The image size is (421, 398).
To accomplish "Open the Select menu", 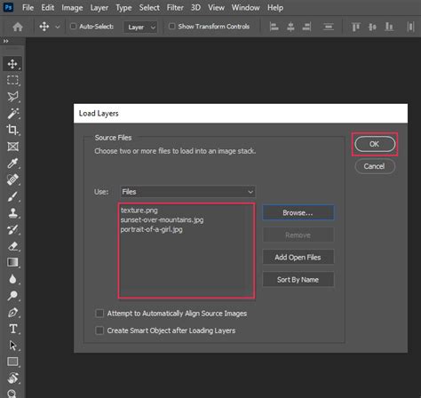I will point(149,8).
